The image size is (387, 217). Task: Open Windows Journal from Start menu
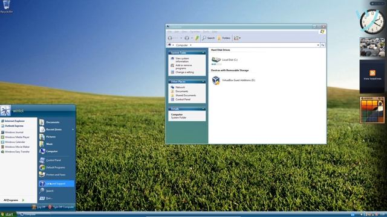coord(12,133)
